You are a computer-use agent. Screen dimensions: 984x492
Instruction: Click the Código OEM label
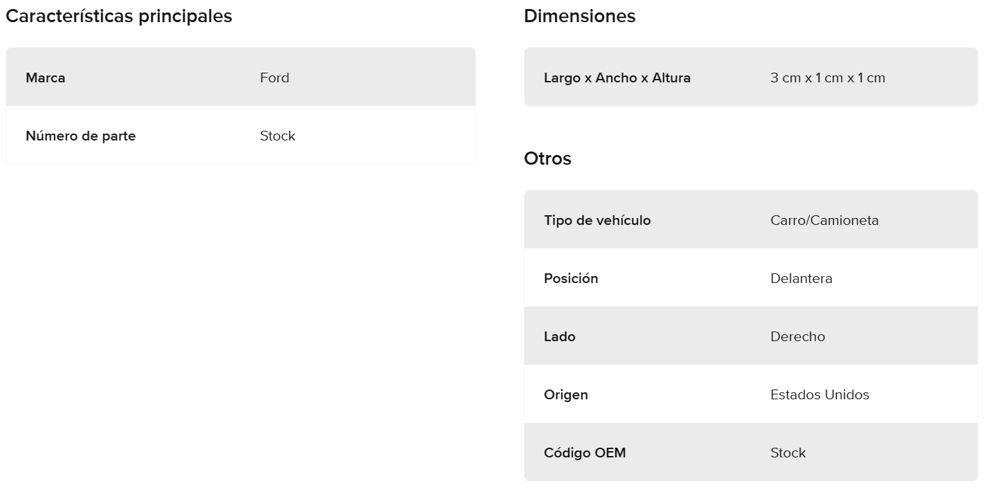tap(585, 453)
